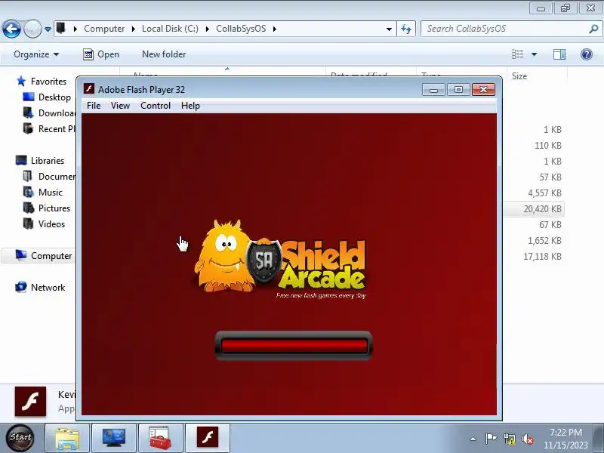Open the Help menu in Flash Player

tap(190, 106)
